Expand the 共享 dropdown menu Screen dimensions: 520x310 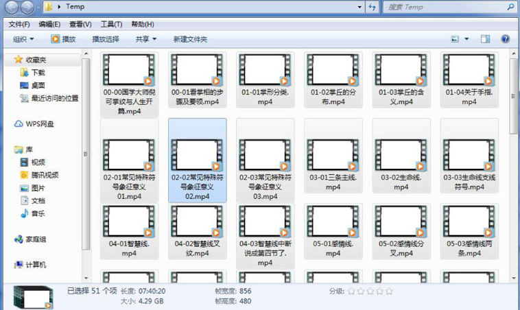145,39
